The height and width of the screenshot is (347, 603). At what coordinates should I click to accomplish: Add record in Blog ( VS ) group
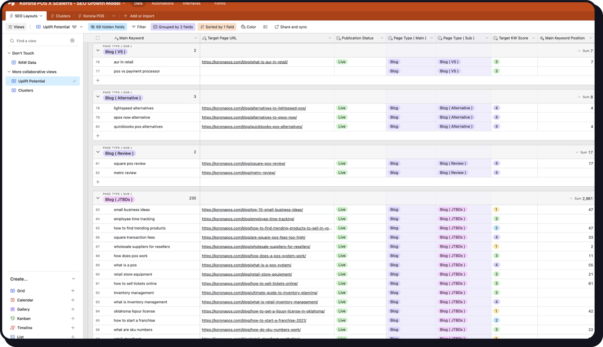98,80
